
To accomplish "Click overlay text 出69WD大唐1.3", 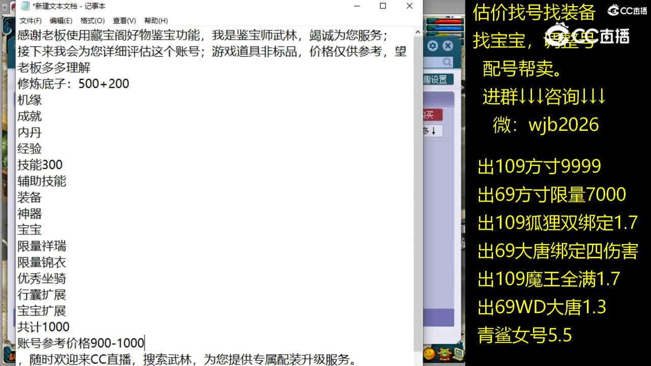I will [x=542, y=307].
